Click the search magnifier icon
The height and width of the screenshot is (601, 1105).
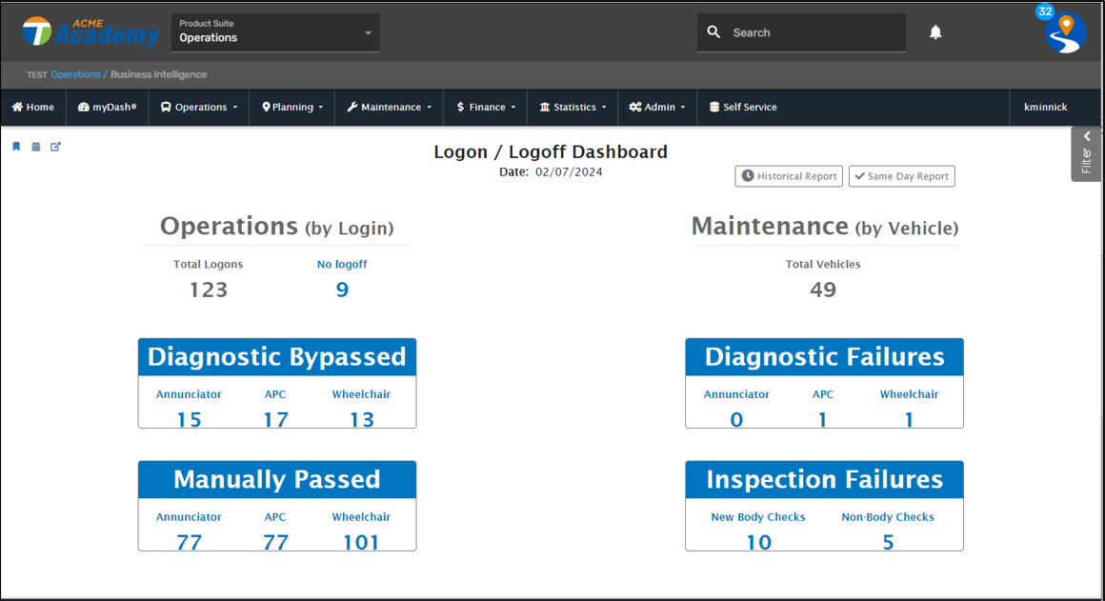713,32
